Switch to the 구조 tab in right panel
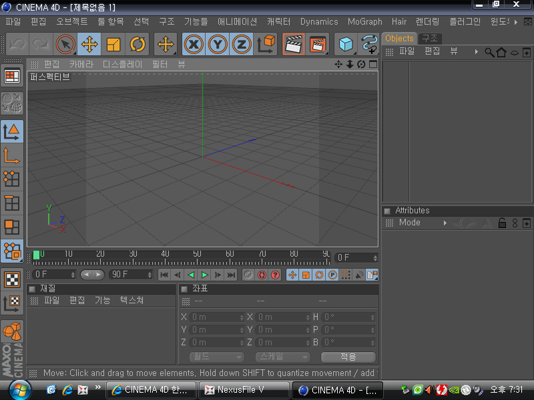The image size is (534, 400). coord(430,39)
